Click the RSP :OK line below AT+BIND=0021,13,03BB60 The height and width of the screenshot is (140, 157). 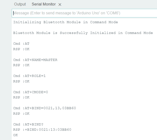pos(21,113)
